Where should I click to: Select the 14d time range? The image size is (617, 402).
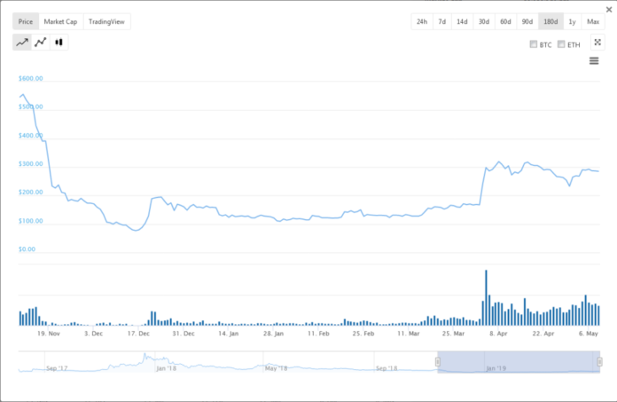pyautogui.click(x=462, y=21)
